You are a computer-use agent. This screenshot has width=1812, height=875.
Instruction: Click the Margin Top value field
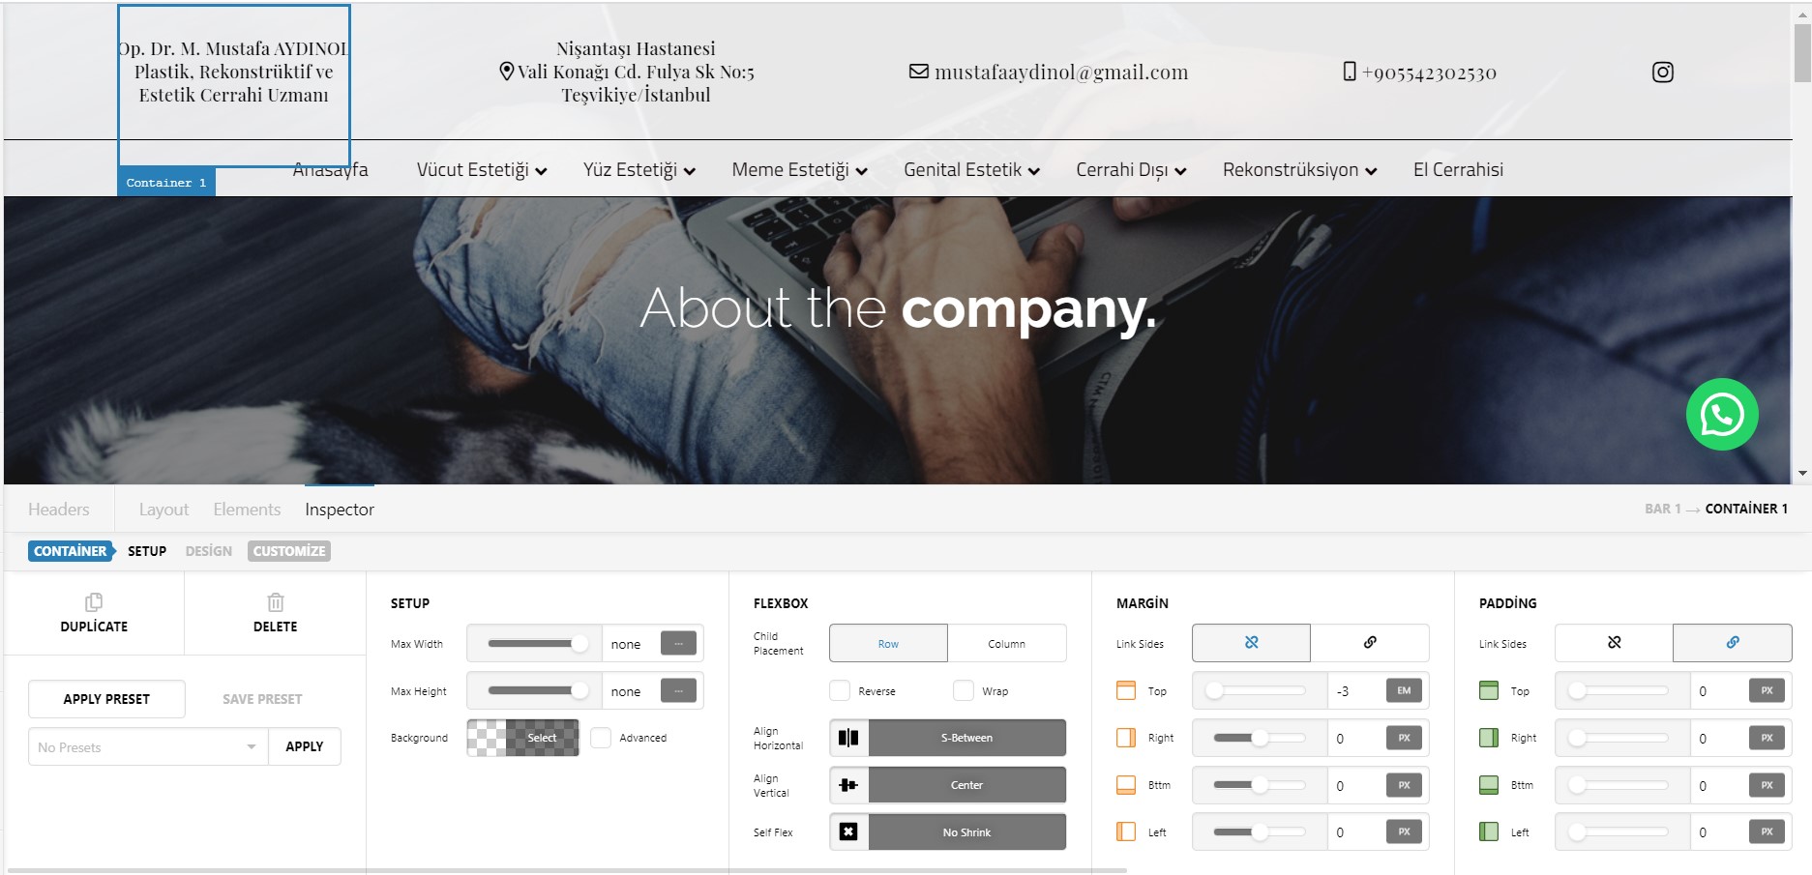[x=1355, y=691]
